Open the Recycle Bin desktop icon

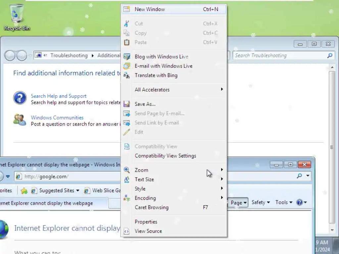tap(17, 18)
